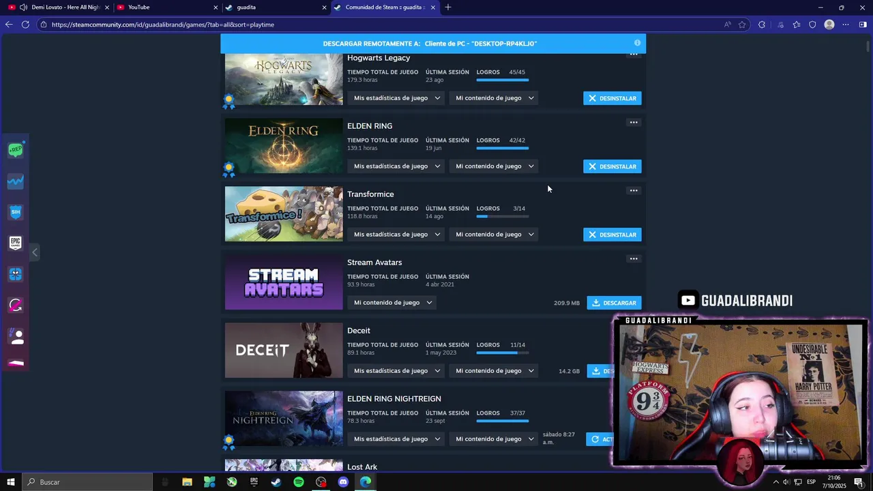
Task: Download Stream Avatars with Descargar
Action: [614, 303]
